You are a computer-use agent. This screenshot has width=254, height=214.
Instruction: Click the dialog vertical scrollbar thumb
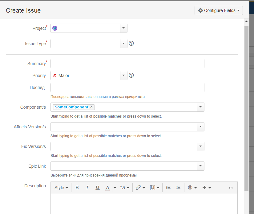pos(246,108)
